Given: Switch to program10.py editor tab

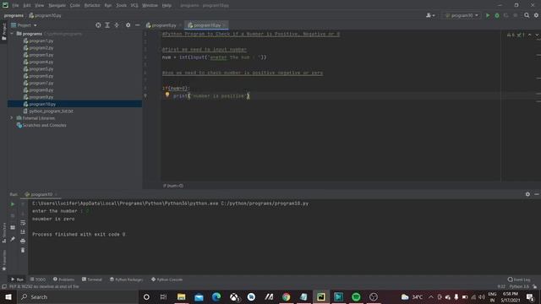Looking at the screenshot, I should coord(205,25).
